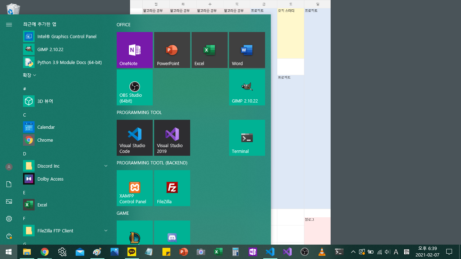Open the Terminal tile
The image size is (461, 259).
[x=247, y=138]
